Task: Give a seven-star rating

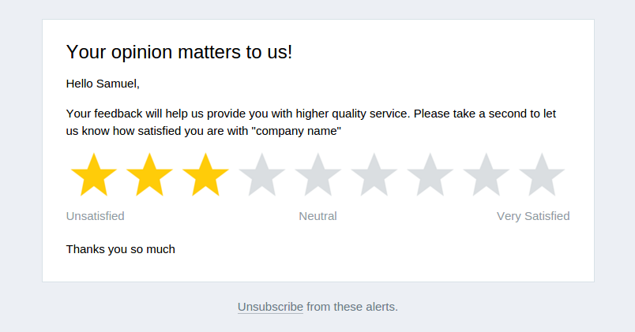Action: (430, 176)
